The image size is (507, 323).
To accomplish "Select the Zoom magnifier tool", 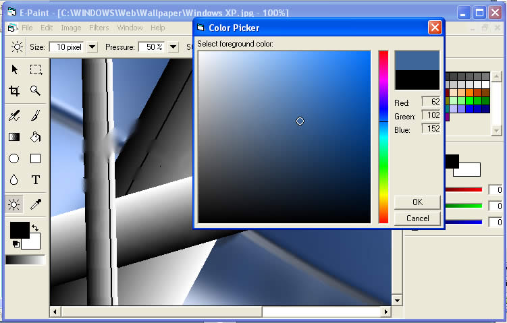I will pyautogui.click(x=36, y=91).
